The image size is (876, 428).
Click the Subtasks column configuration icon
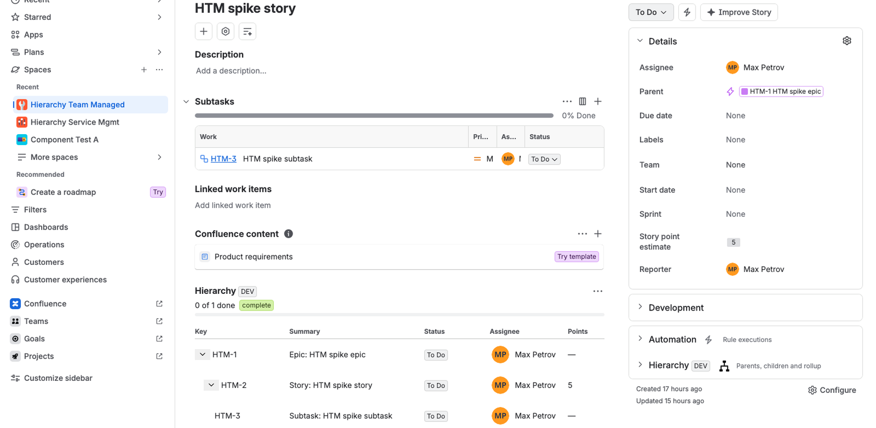[x=582, y=101]
